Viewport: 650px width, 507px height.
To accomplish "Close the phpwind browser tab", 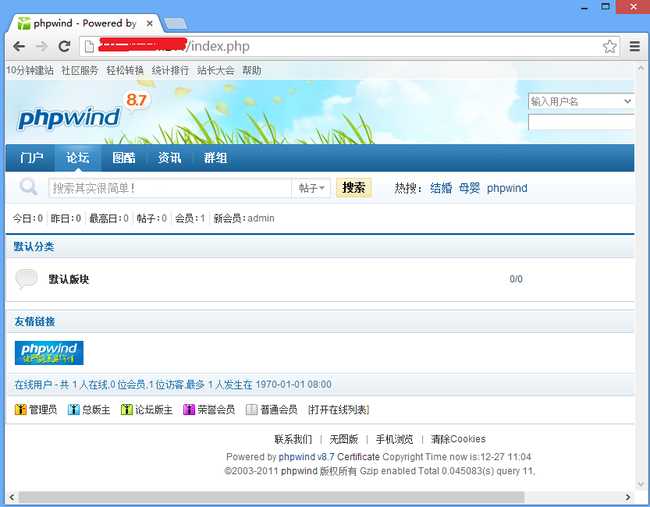I will [150, 23].
